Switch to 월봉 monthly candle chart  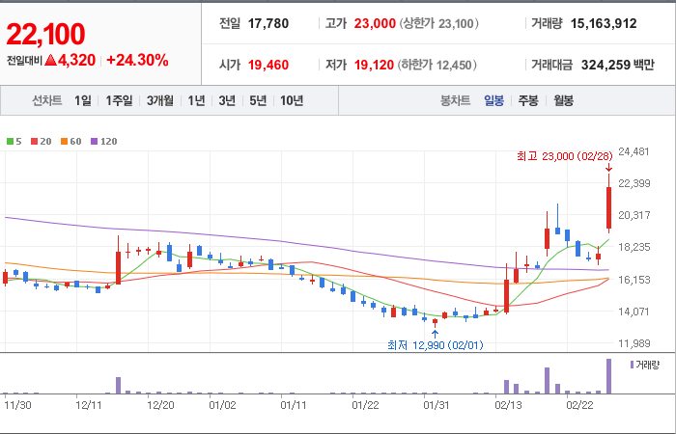tap(563, 100)
